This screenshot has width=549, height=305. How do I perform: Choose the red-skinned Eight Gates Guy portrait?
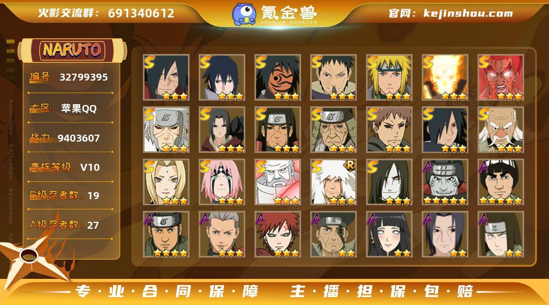pos(501,78)
